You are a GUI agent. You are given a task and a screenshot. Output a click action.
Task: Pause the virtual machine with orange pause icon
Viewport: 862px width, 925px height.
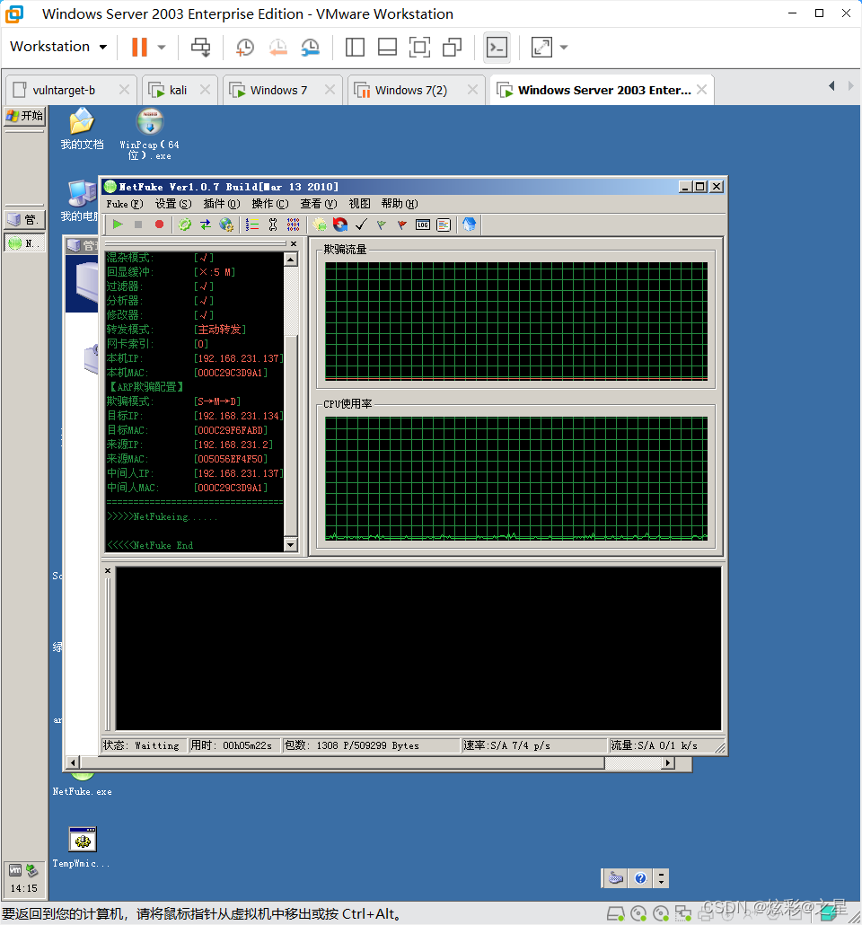(x=139, y=48)
